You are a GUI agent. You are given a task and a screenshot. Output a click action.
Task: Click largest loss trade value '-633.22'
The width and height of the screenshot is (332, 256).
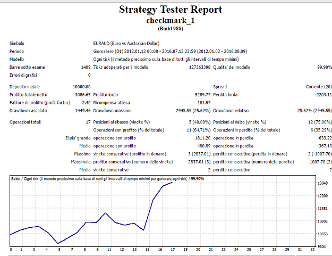pos(325,138)
